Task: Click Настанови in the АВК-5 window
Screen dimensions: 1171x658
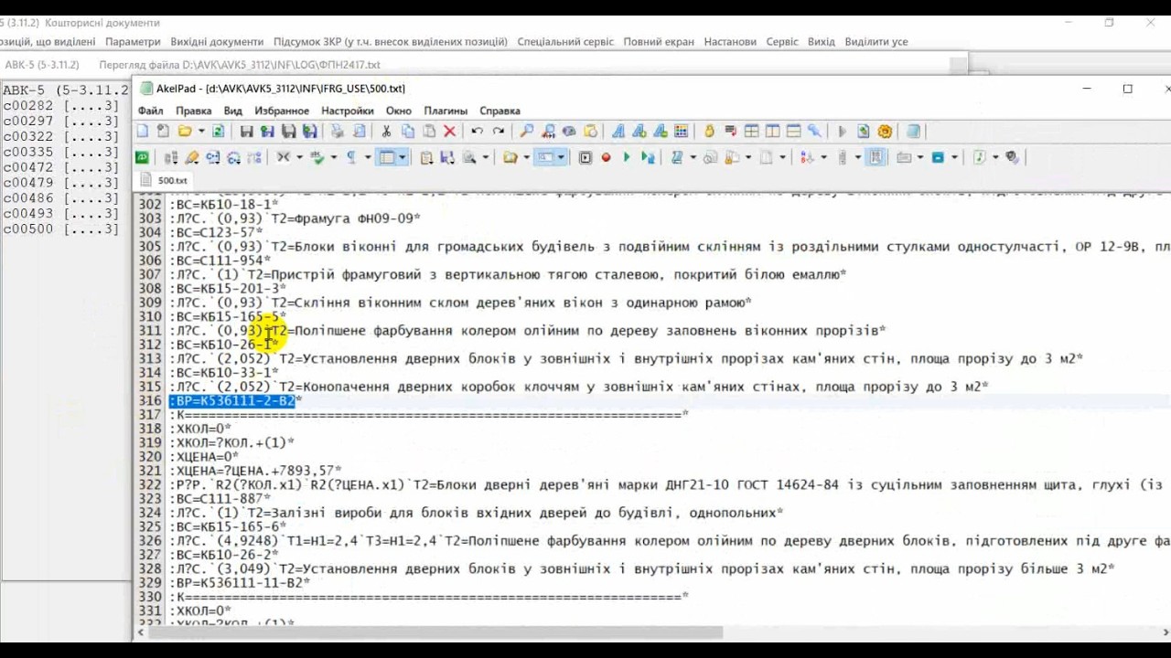Action: [x=730, y=42]
